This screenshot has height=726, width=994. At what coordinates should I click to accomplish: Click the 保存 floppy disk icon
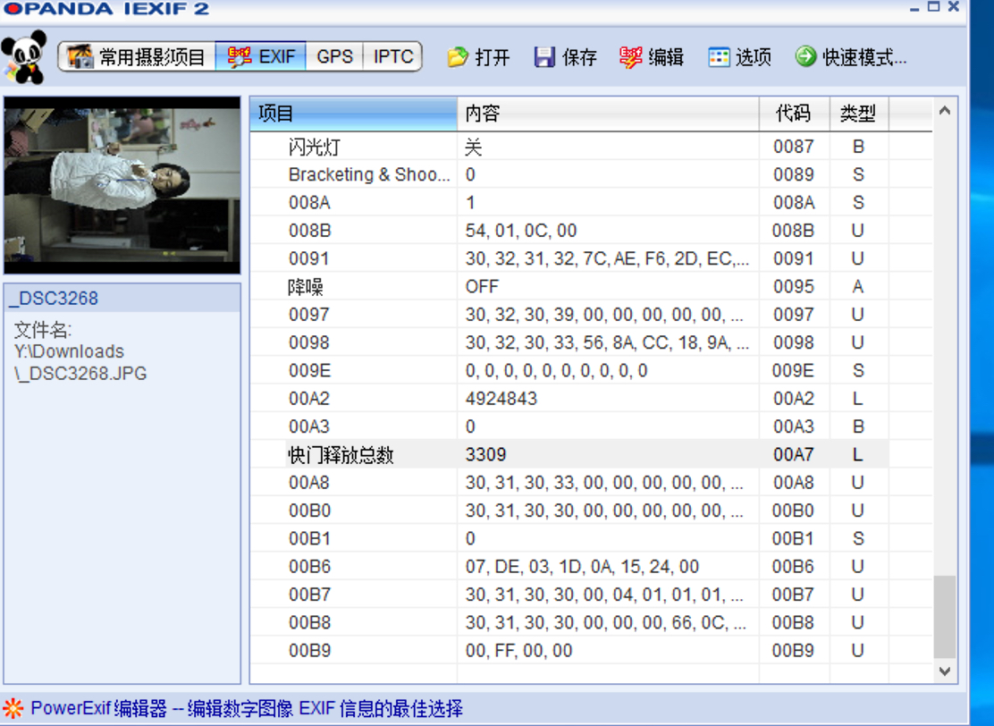543,57
